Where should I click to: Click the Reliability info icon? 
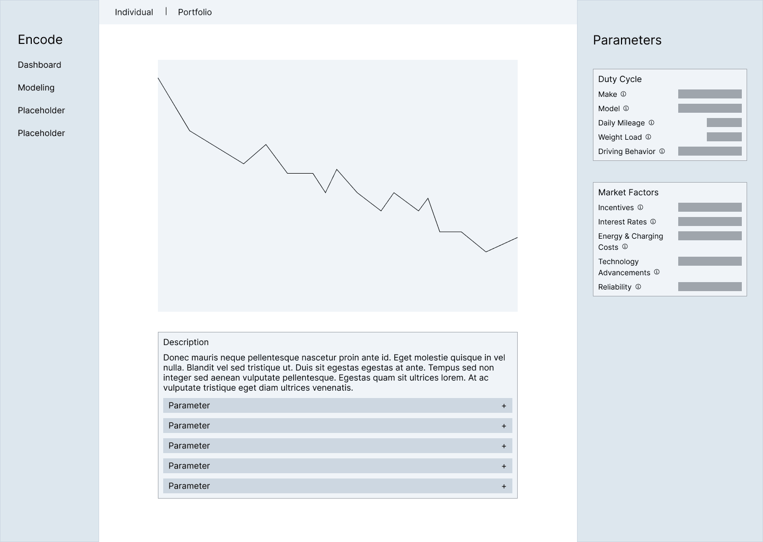[x=638, y=287]
